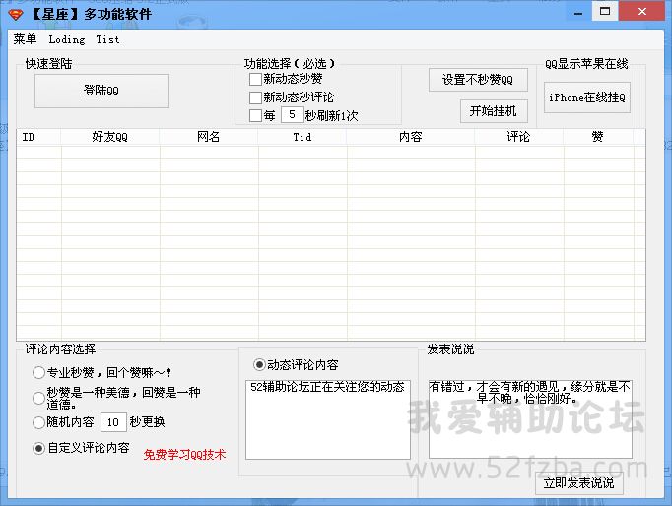Click the iPhone在线挂Q button
Screen dimensions: 672x506
click(x=587, y=97)
